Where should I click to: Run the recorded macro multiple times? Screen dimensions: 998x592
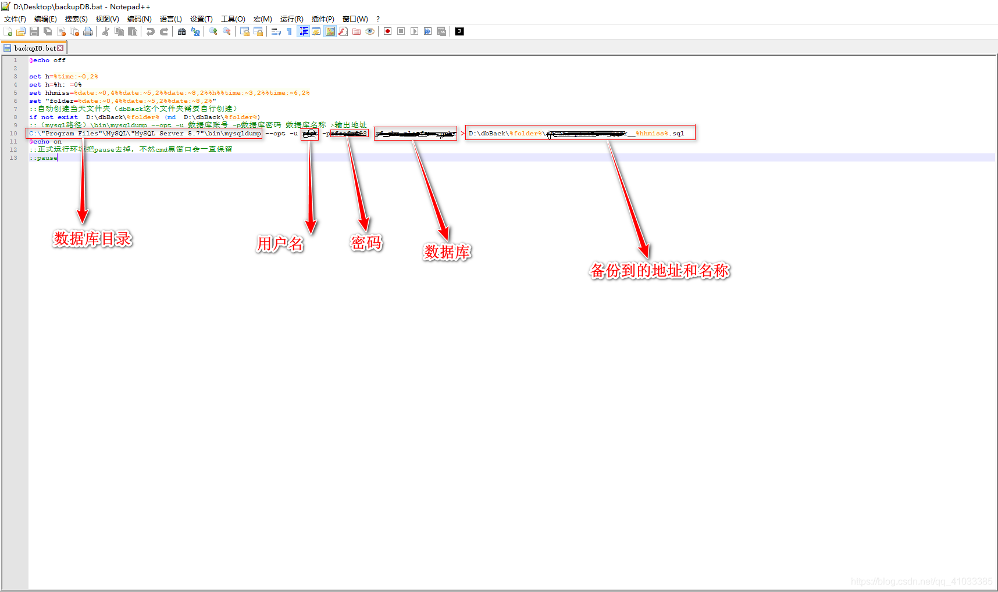coord(427,31)
